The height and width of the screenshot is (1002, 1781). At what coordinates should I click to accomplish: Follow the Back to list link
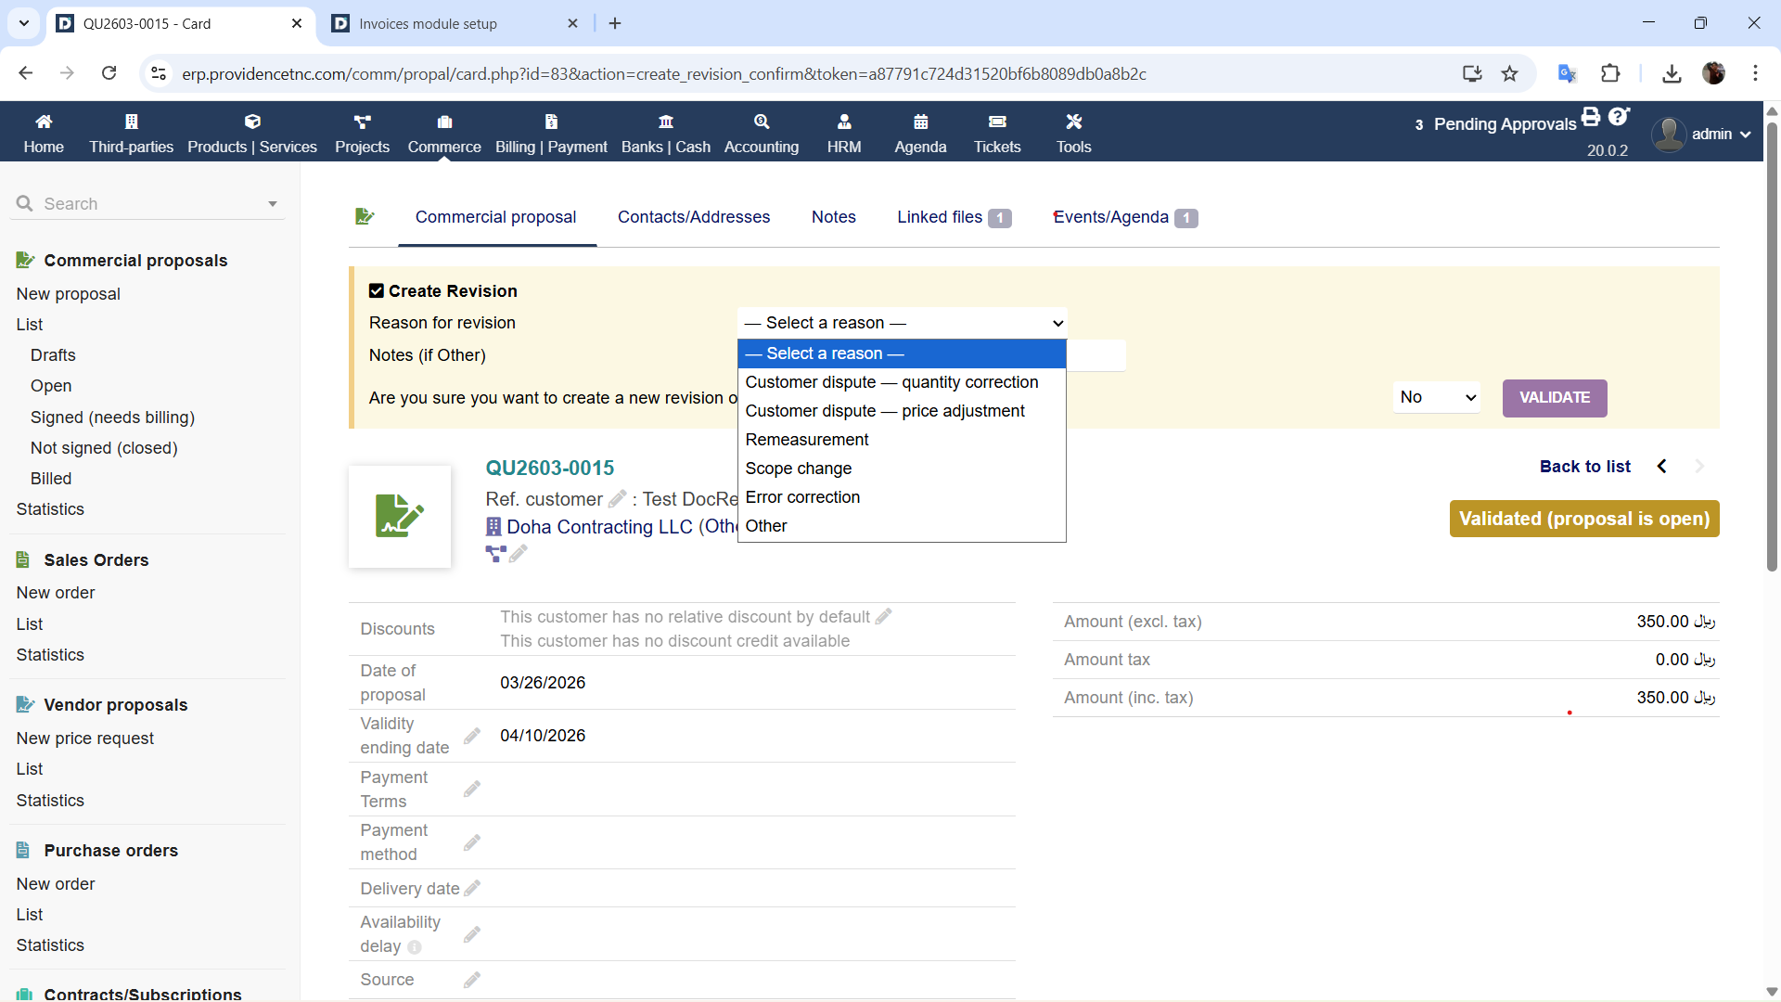(1584, 467)
